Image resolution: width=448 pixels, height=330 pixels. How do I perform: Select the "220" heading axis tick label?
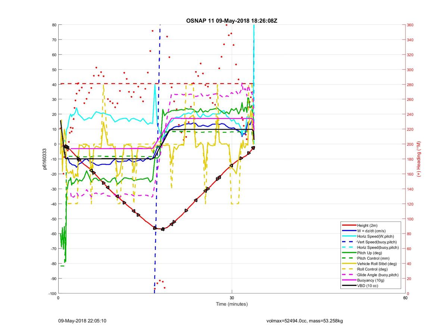[x=410, y=129]
